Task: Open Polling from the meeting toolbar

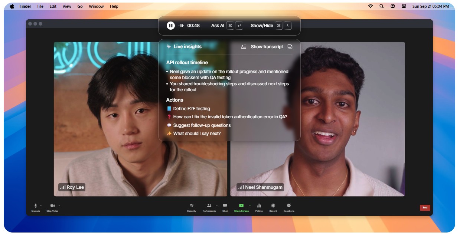Action: (259, 206)
